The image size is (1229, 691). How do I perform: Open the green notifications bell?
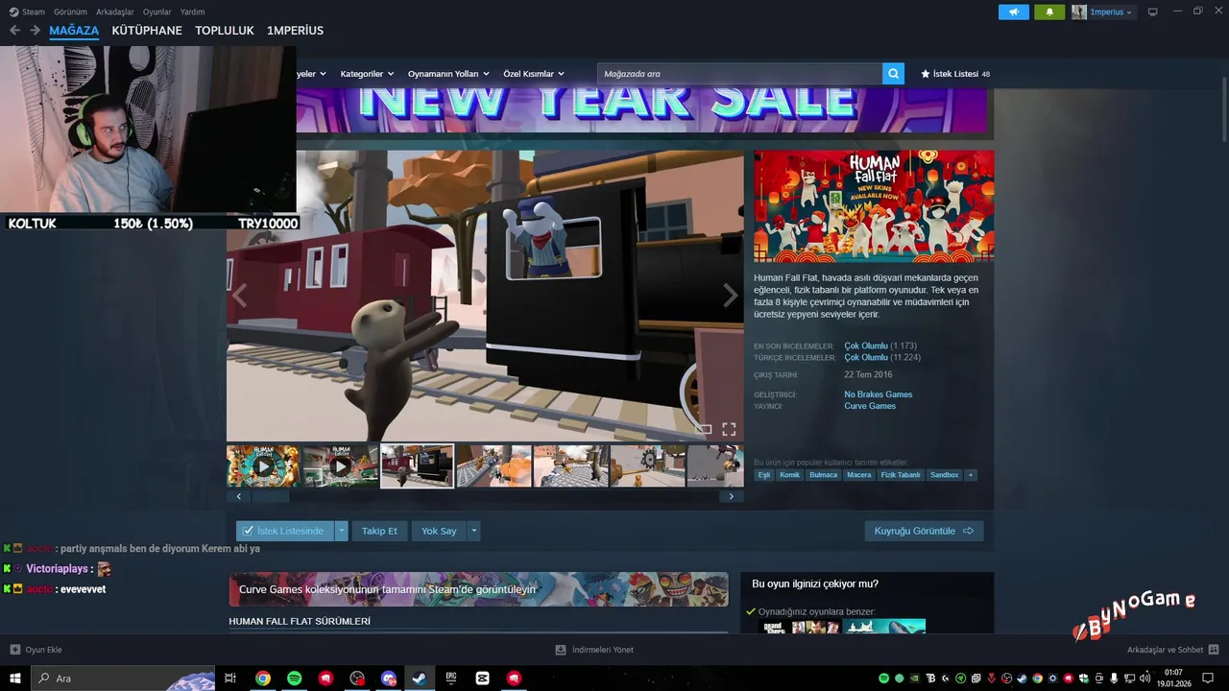(1049, 12)
